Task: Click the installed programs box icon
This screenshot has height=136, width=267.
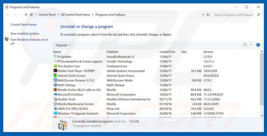Action: pos(63,124)
